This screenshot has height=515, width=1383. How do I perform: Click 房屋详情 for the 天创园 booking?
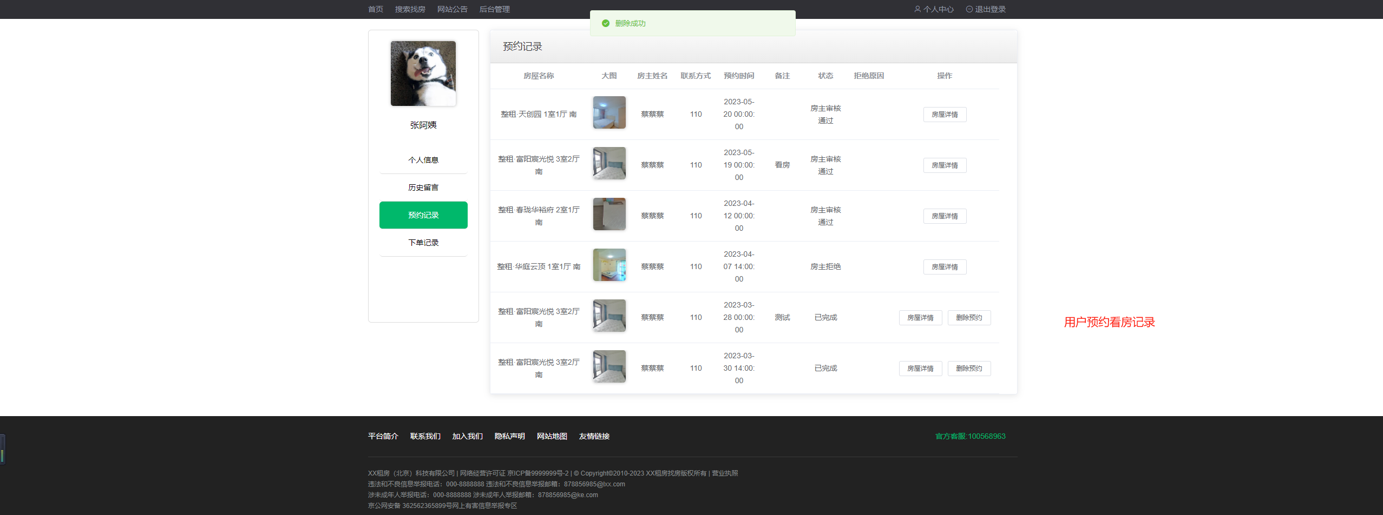[x=945, y=115]
